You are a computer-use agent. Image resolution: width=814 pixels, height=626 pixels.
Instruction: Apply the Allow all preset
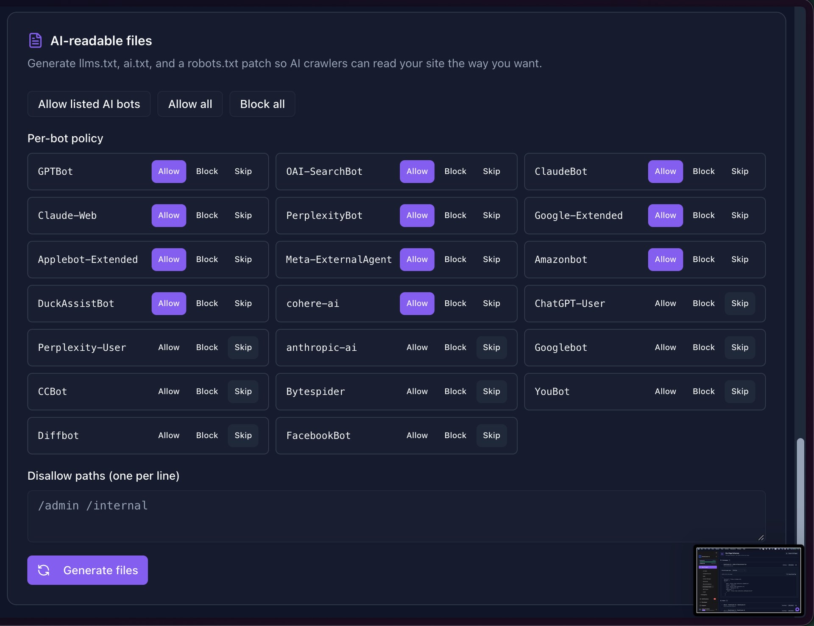(x=190, y=104)
